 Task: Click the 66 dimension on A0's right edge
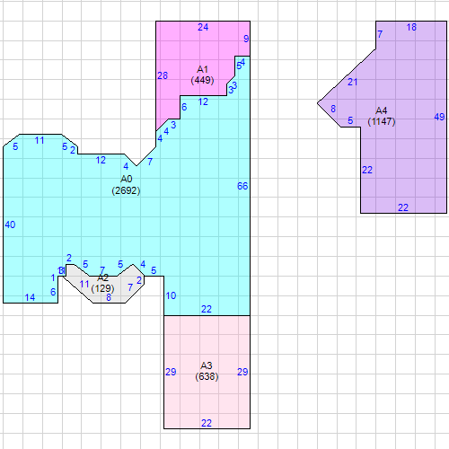coord(242,186)
